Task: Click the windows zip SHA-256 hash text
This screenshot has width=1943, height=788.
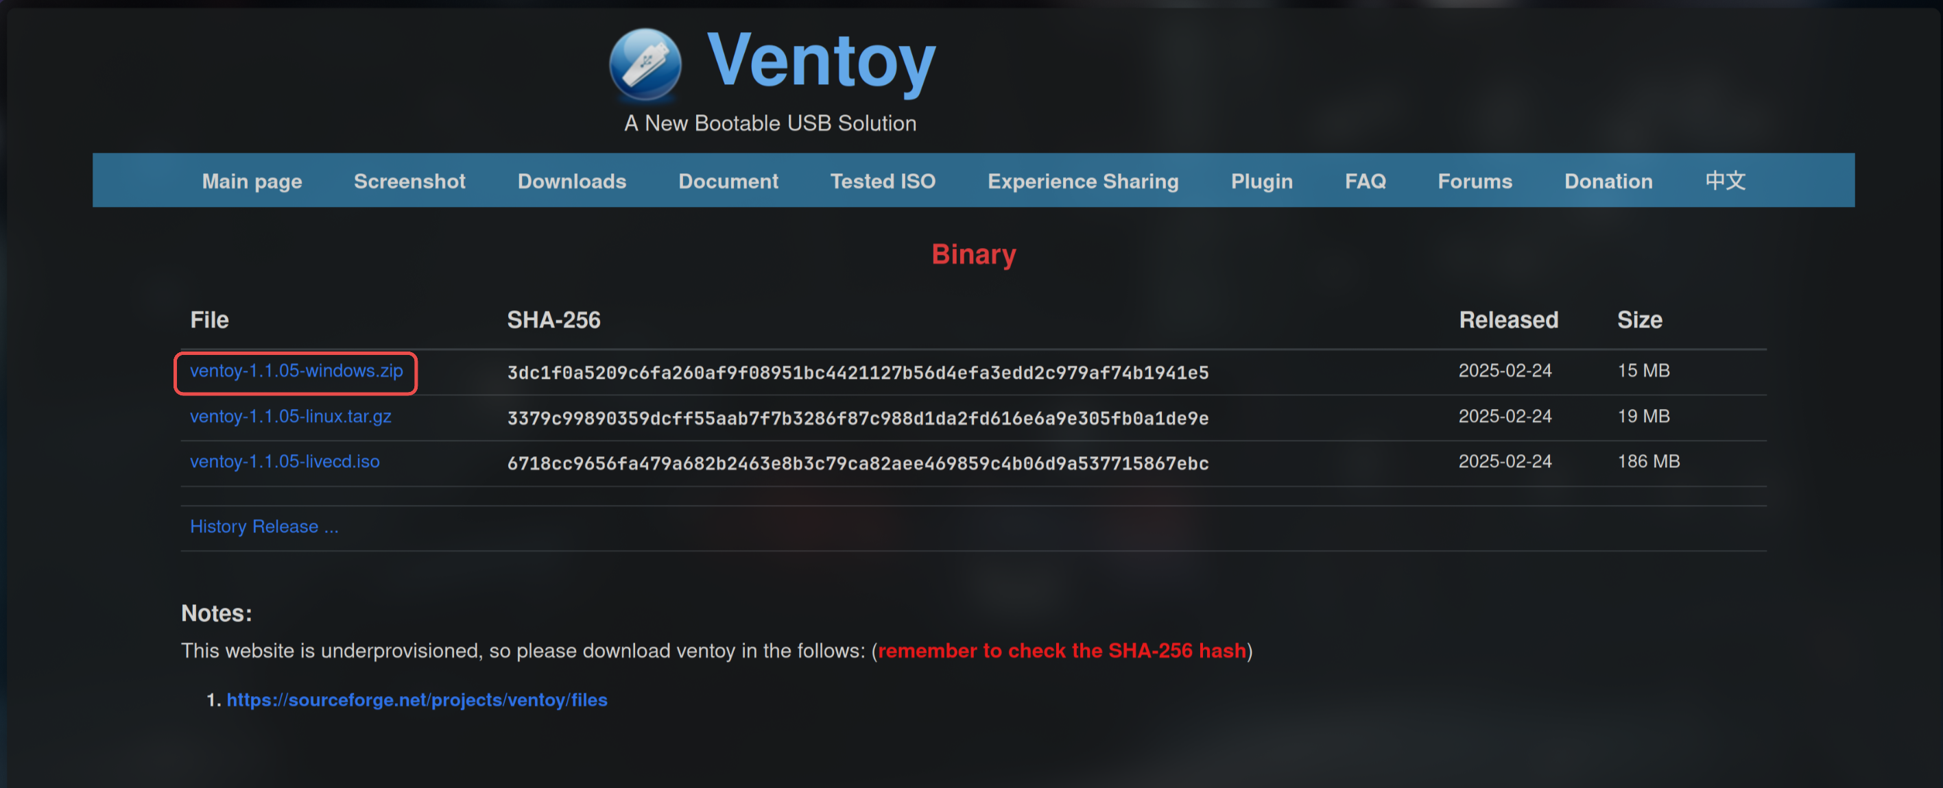Action: (857, 372)
